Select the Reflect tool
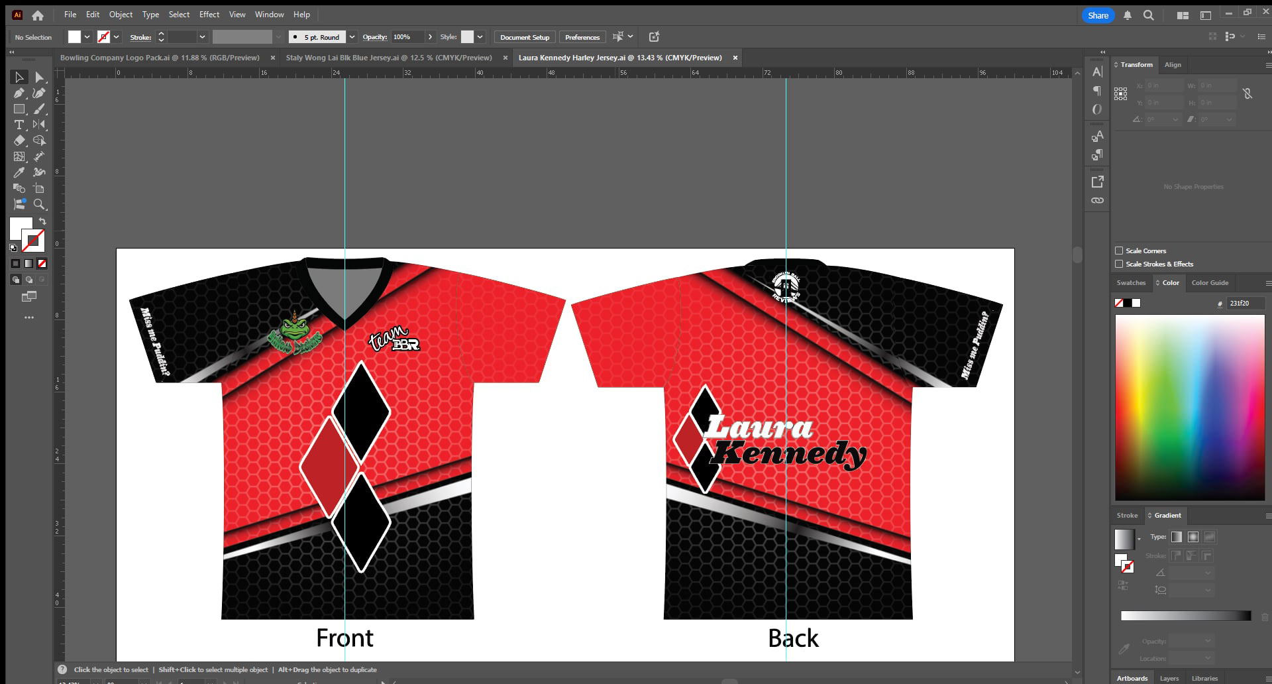 pos(39,125)
